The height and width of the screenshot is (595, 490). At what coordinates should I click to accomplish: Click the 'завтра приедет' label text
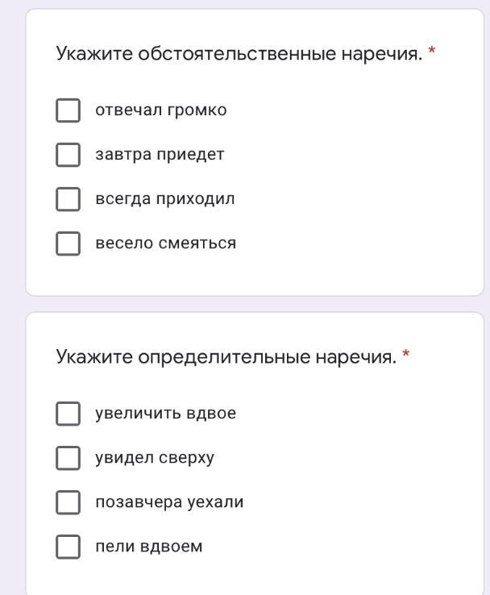click(160, 155)
